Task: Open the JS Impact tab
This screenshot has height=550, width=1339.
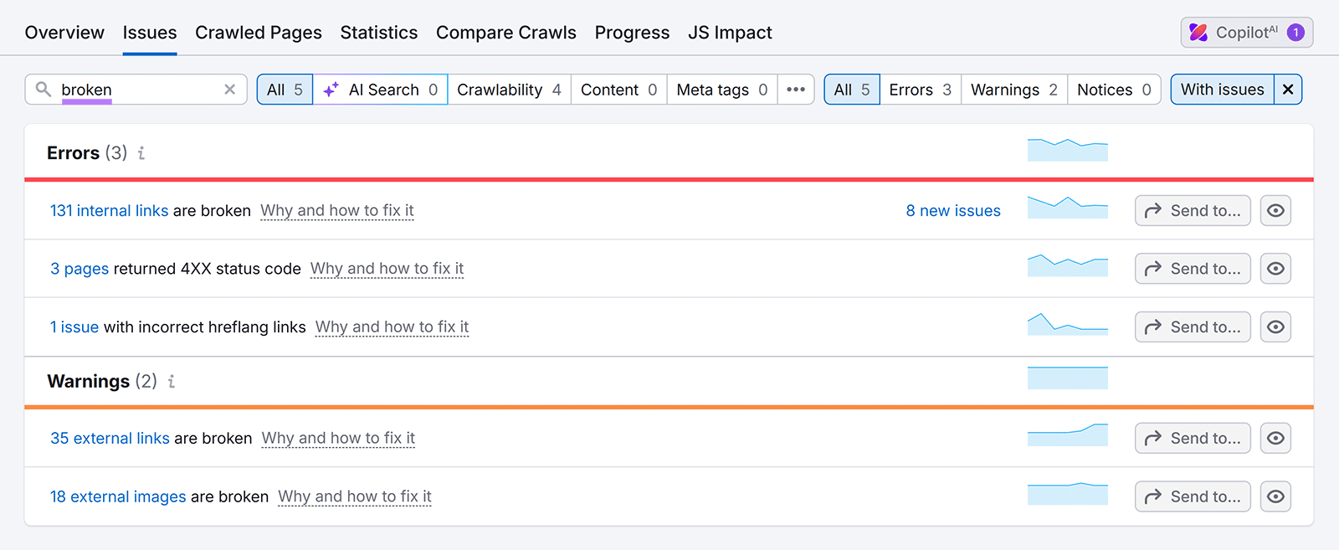Action: (x=729, y=33)
